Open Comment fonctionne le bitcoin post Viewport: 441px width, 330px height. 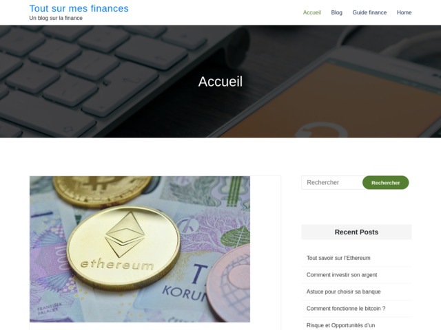(346, 309)
